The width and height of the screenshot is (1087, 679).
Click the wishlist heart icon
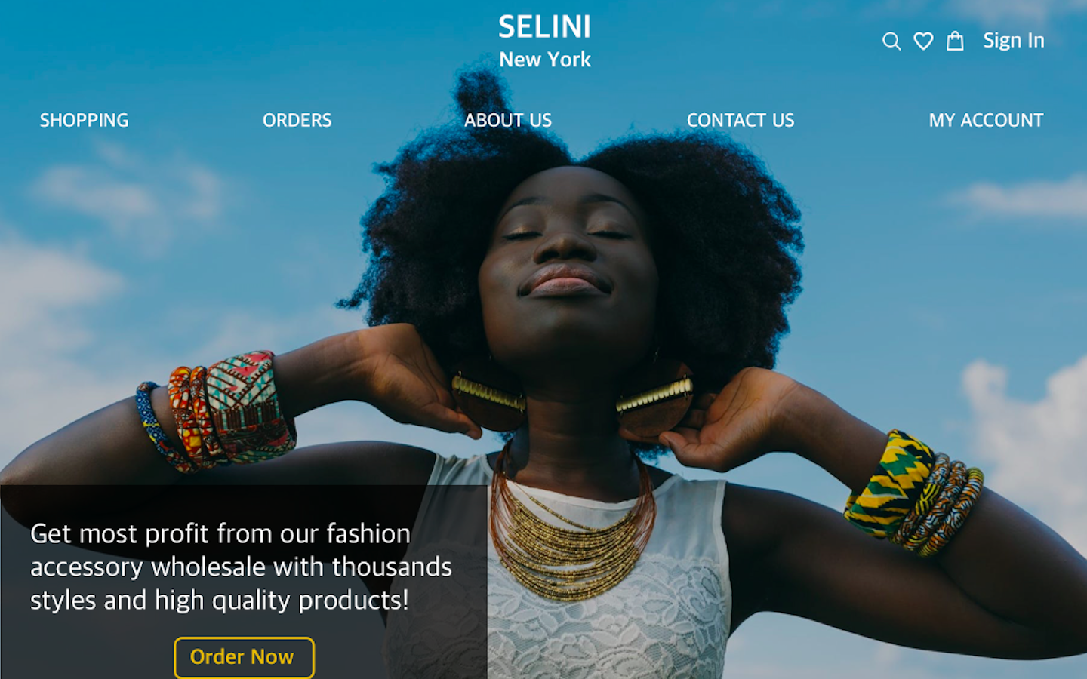[923, 41]
